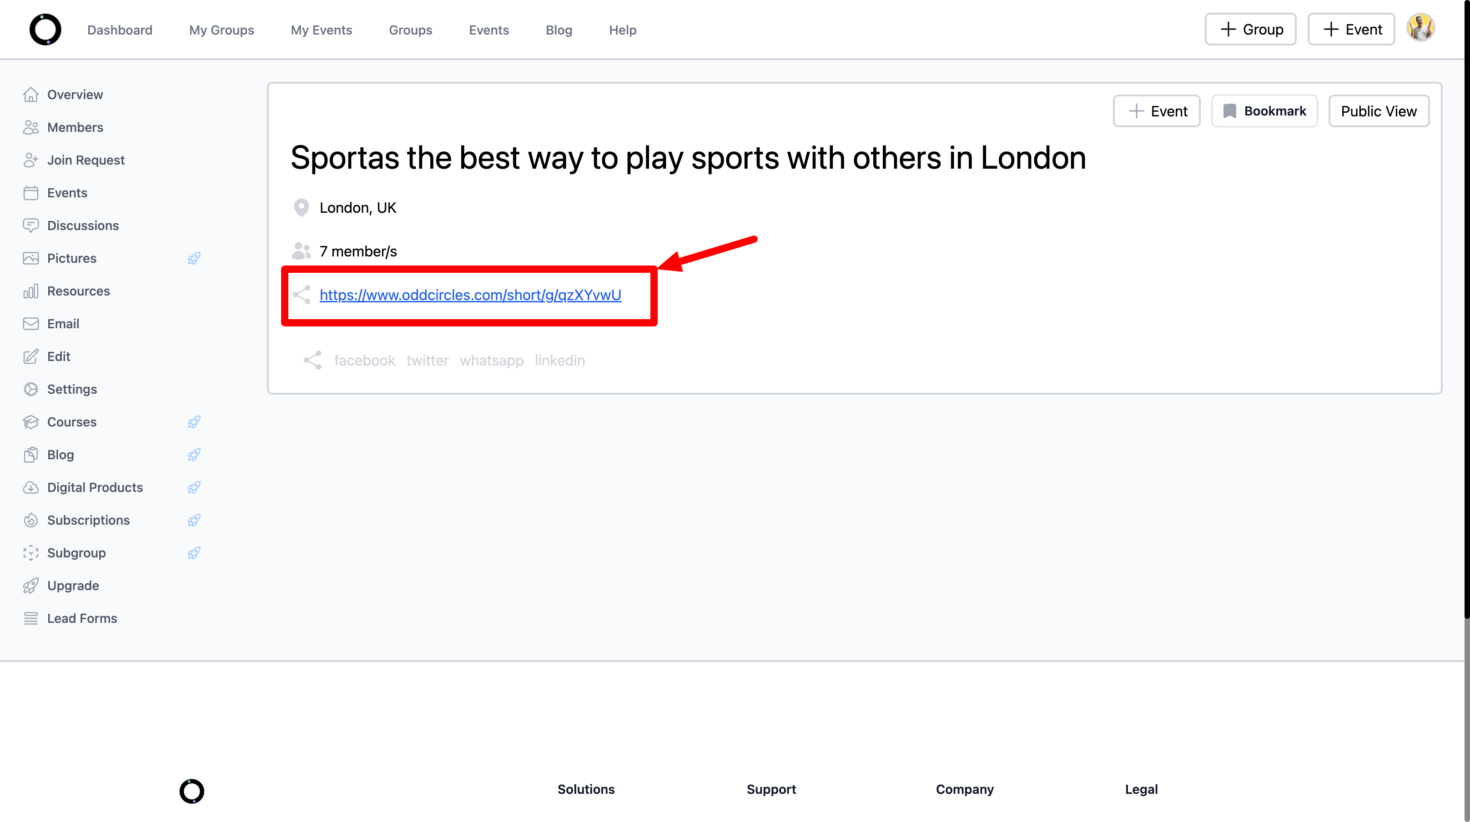Share the group on whatsapp
The image size is (1470, 822).
(491, 361)
